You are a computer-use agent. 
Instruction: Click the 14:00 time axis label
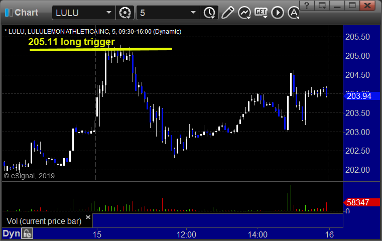point(258,234)
